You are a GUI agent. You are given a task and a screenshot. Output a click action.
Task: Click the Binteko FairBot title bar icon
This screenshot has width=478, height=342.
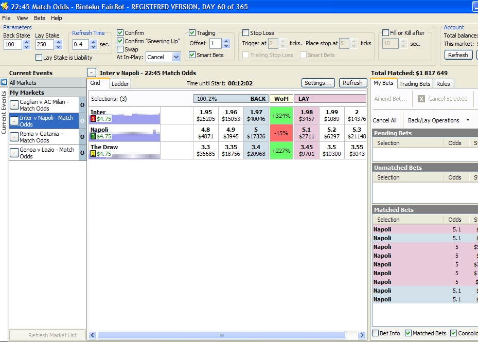5,6
